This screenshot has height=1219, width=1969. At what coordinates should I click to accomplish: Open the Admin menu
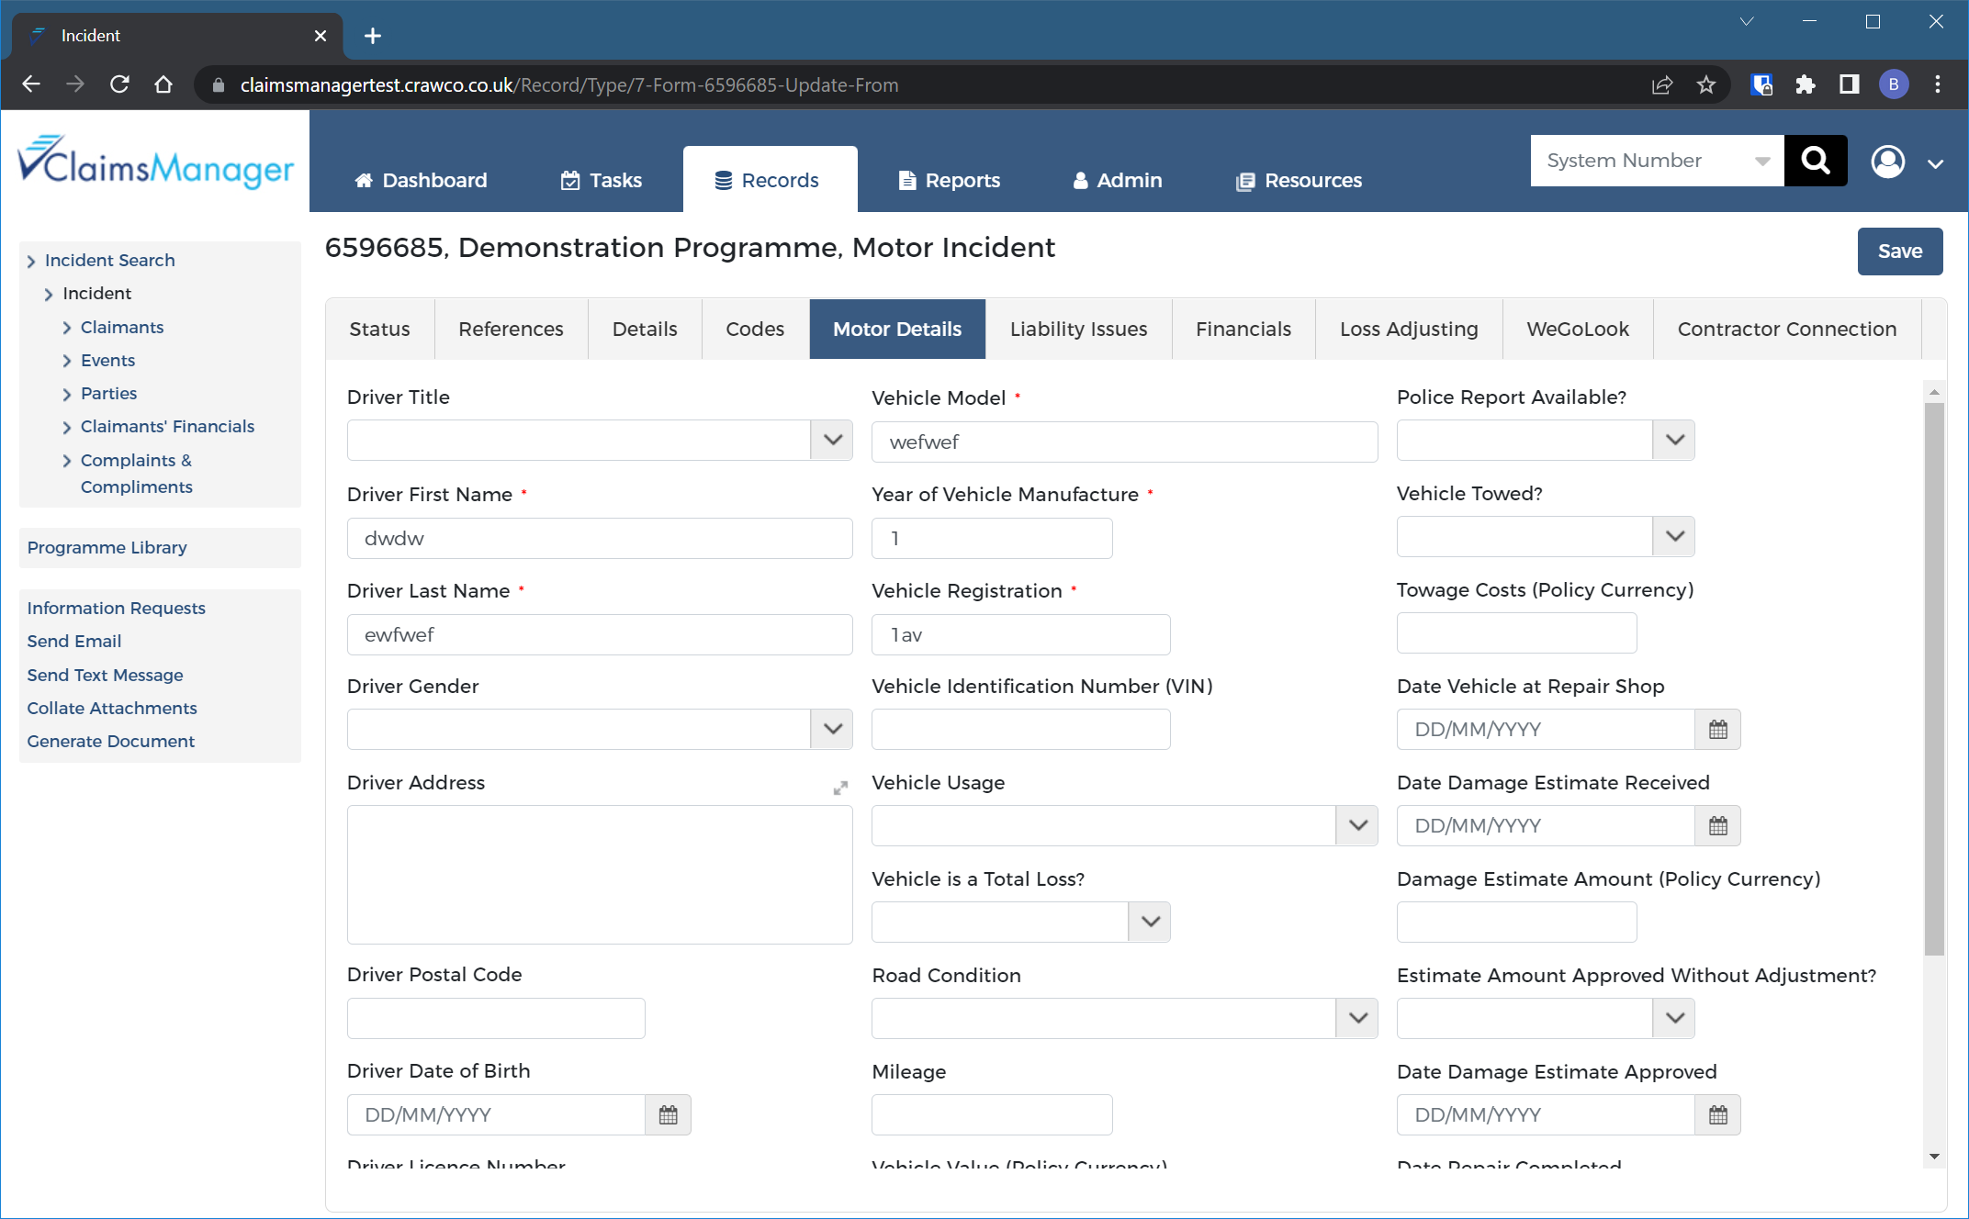click(1117, 180)
